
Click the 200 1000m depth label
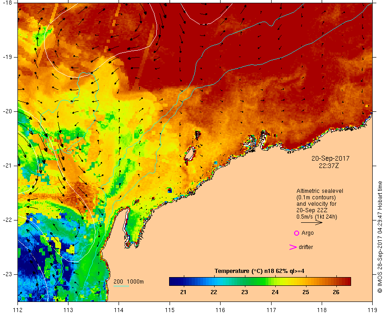point(129,282)
